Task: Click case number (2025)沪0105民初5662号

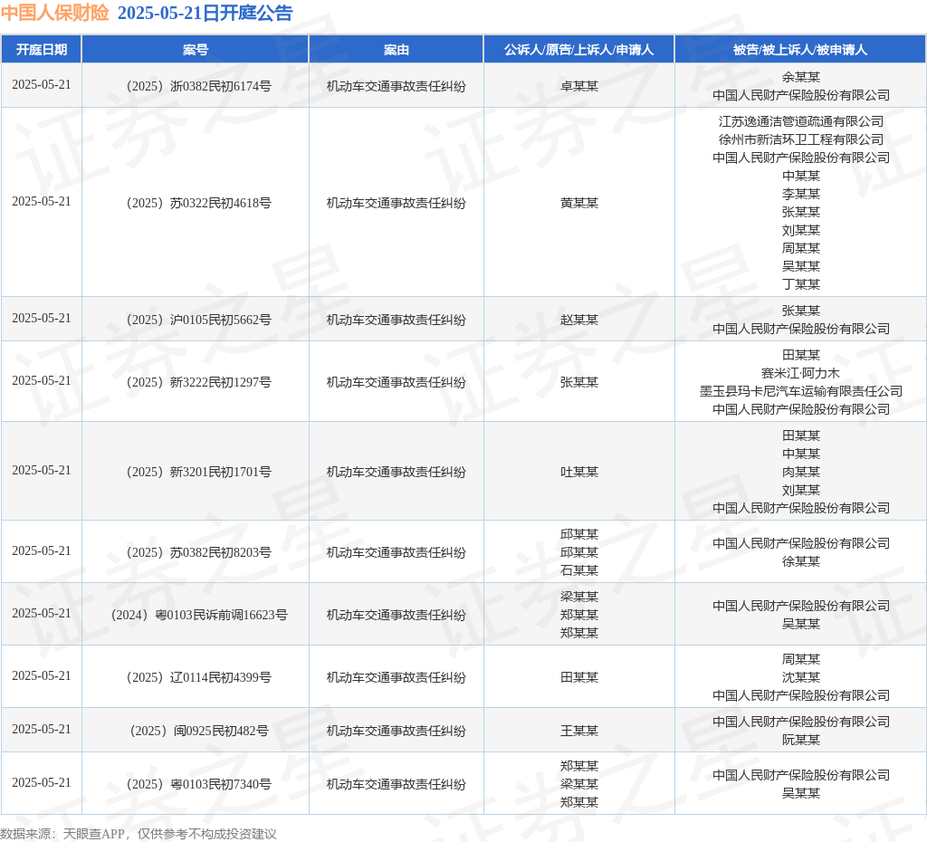Action: pos(198,320)
